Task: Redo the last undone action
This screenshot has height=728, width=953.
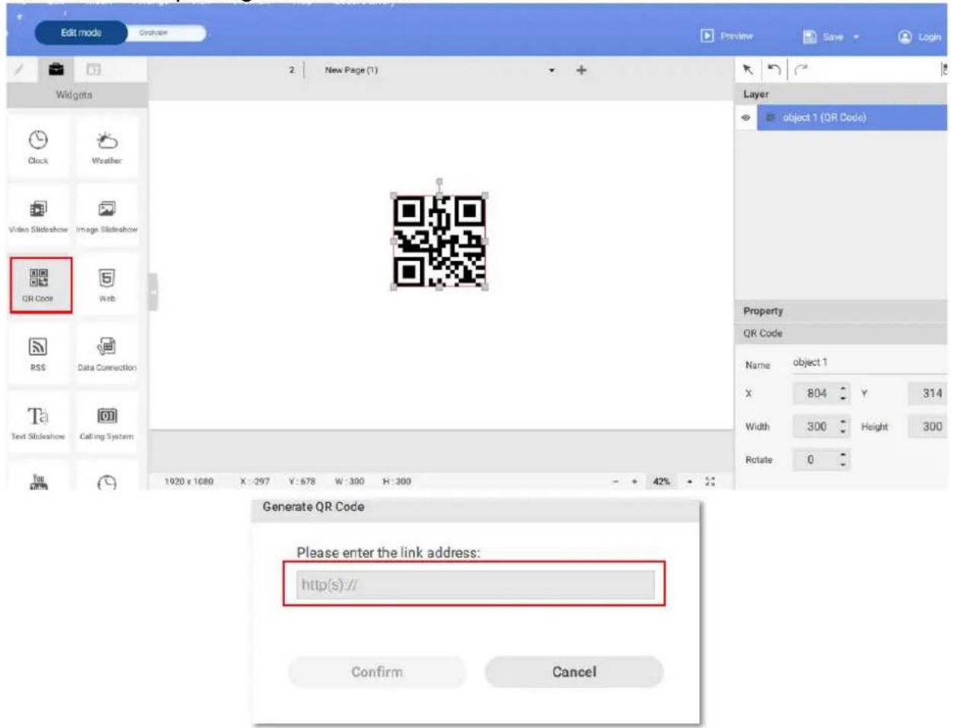Action: coord(800,69)
